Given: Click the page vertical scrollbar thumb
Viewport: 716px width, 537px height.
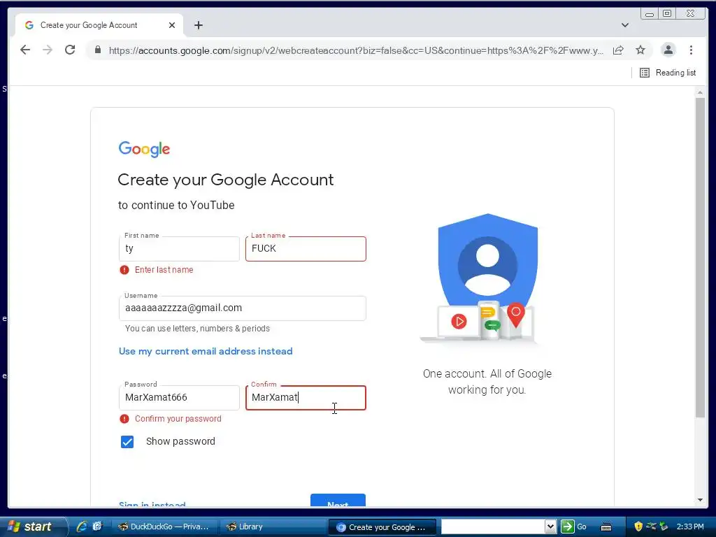Looking at the screenshot, I should click(700, 257).
